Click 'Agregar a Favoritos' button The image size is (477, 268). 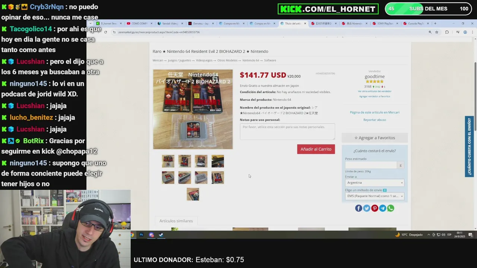tap(375, 138)
